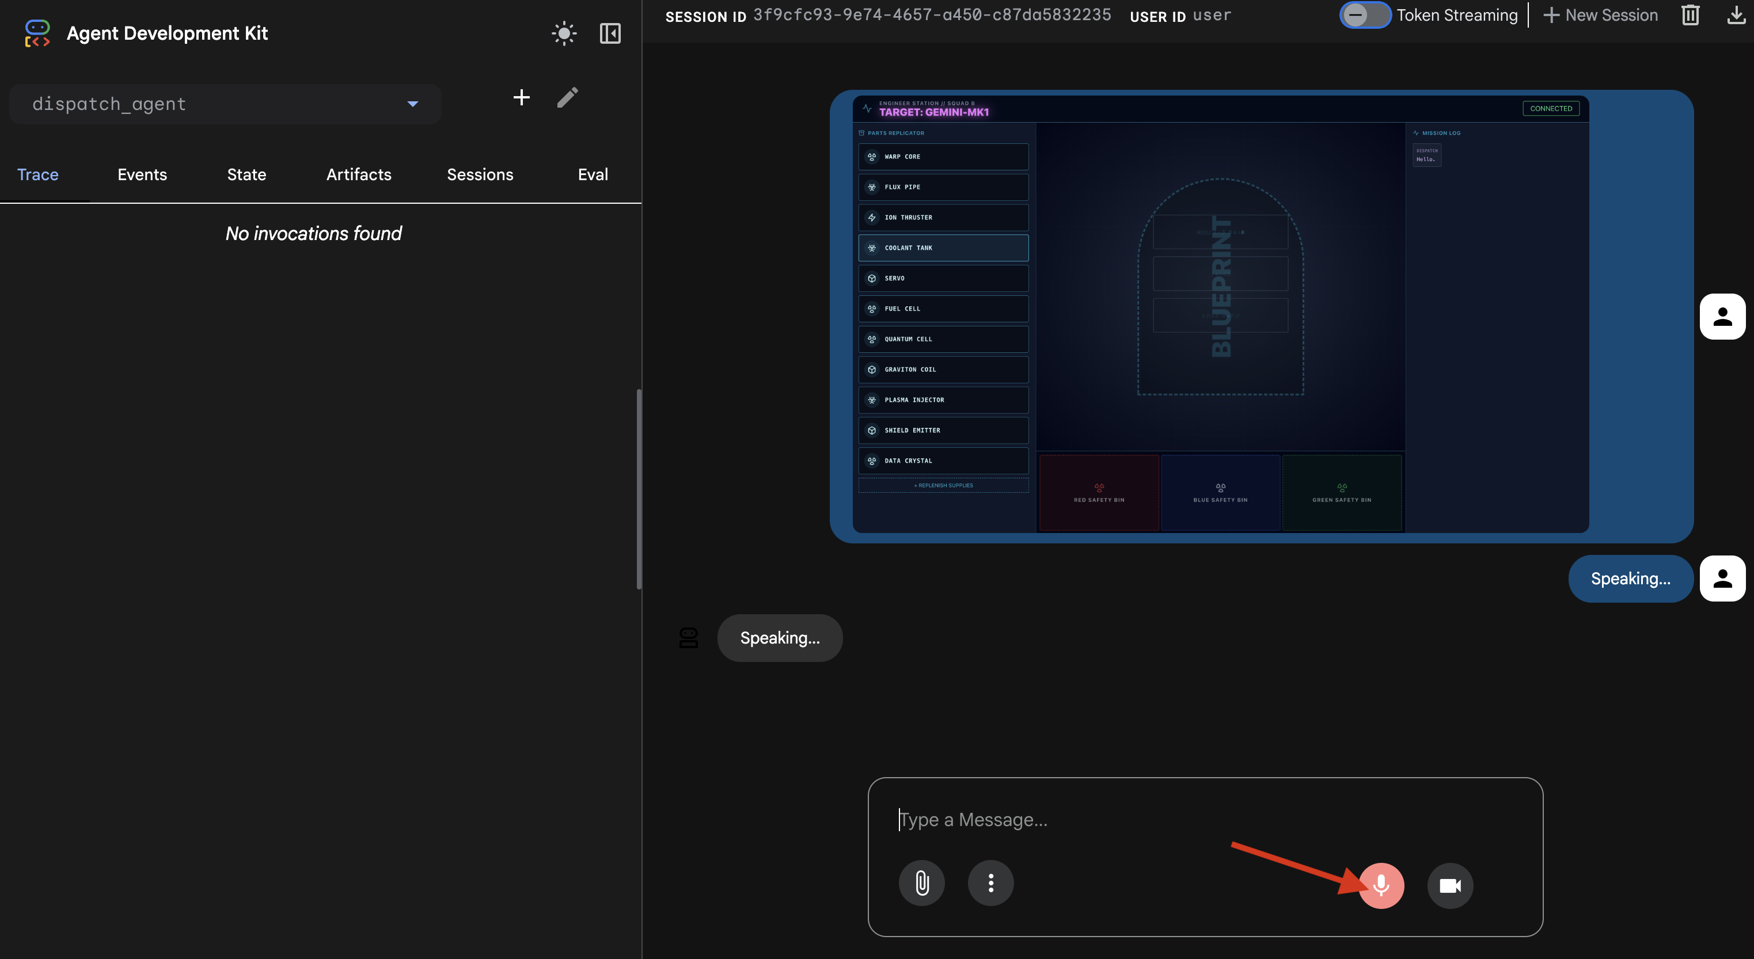Viewport: 1754px width, 959px height.
Task: Export session using the download icon
Action: point(1736,15)
